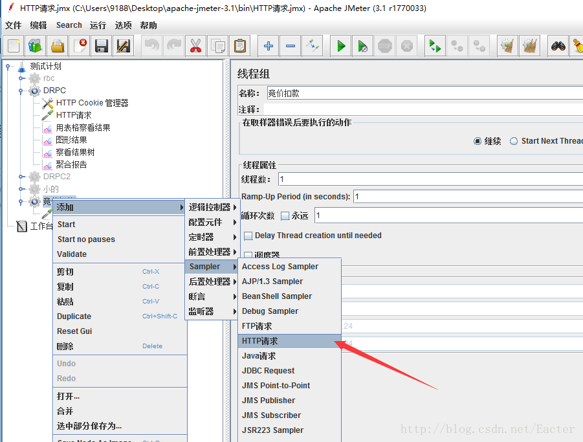Start the test with green play icon
This screenshot has width=583, height=442.
pyautogui.click(x=341, y=46)
